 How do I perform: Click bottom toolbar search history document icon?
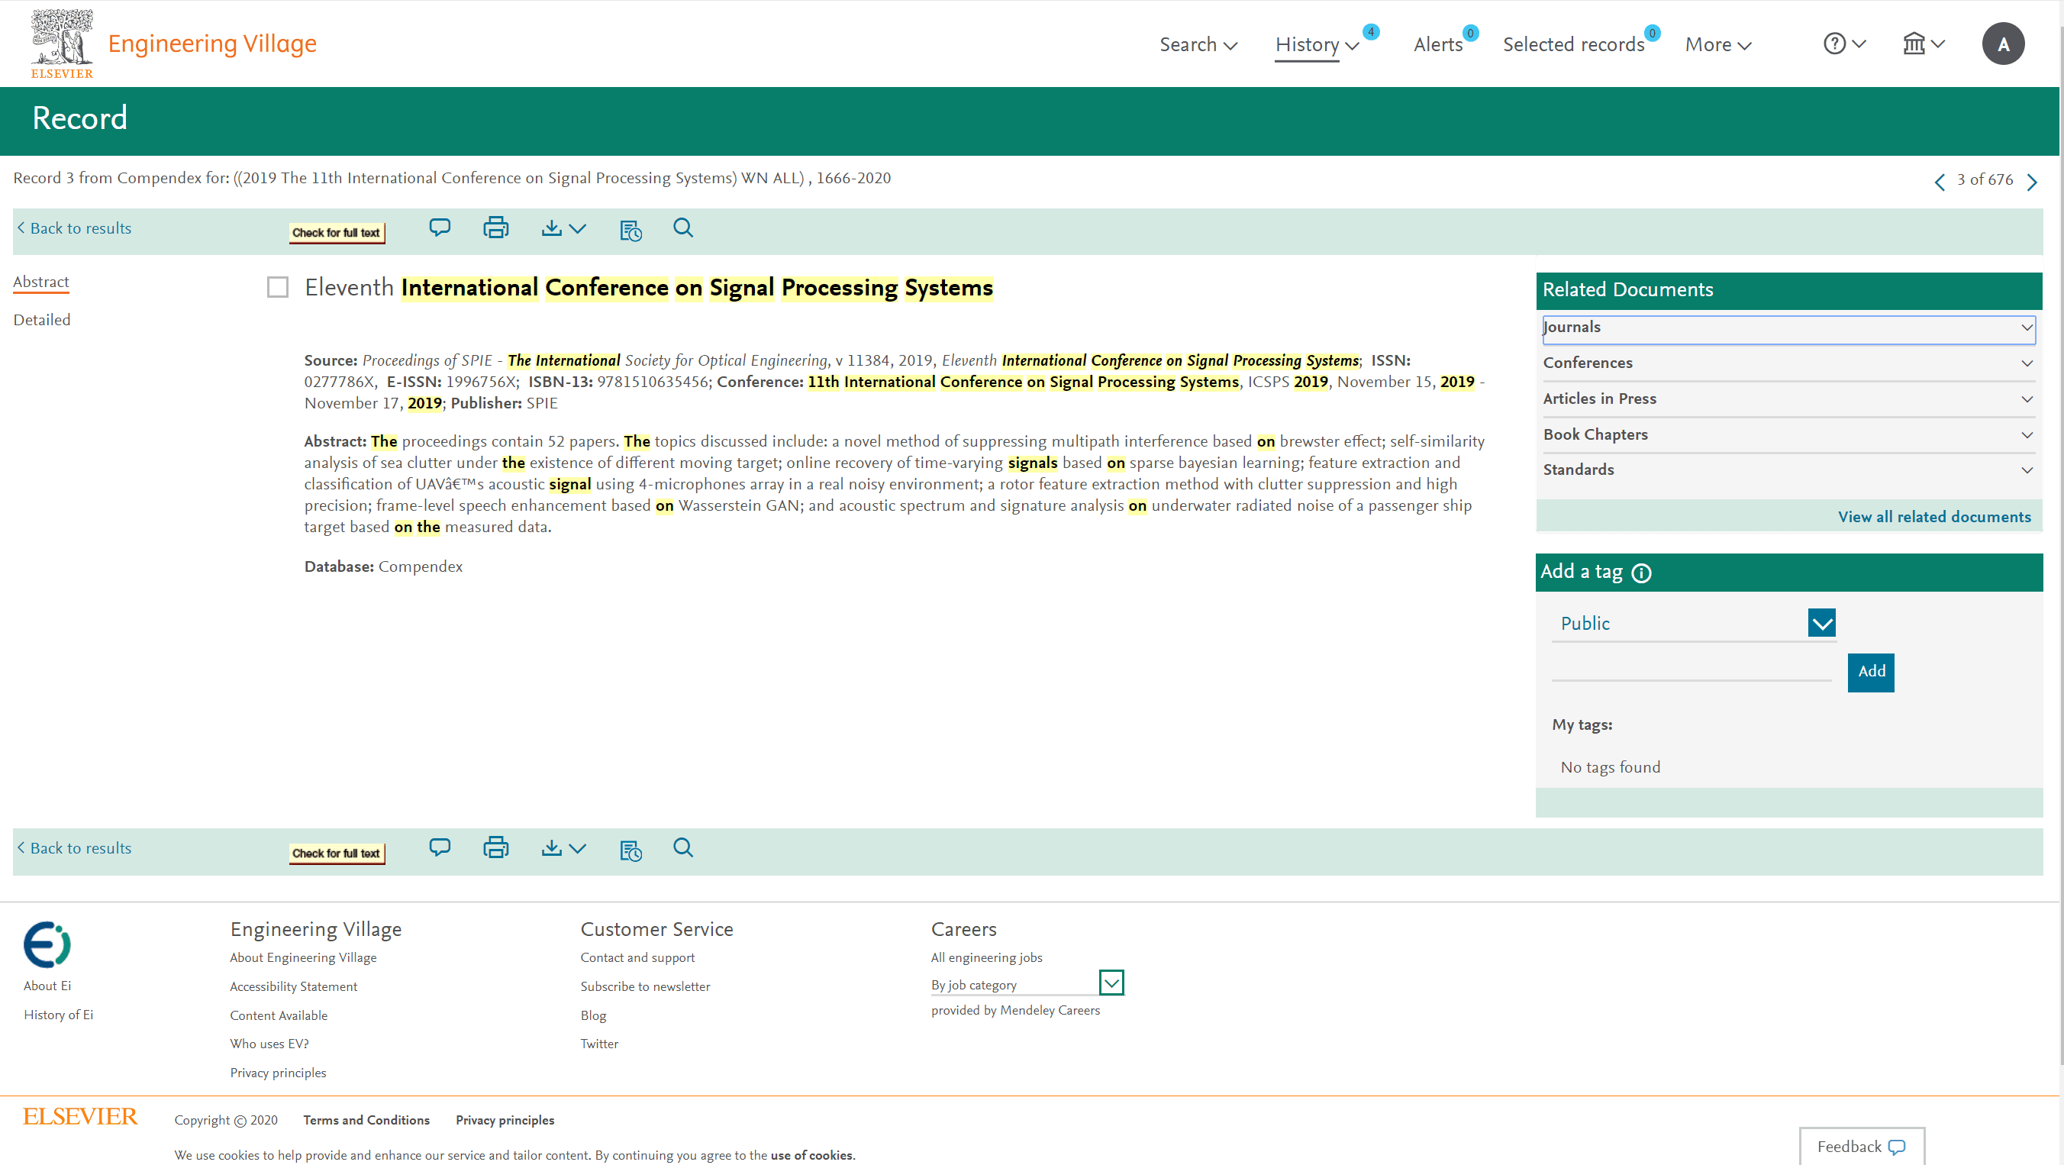pos(630,850)
